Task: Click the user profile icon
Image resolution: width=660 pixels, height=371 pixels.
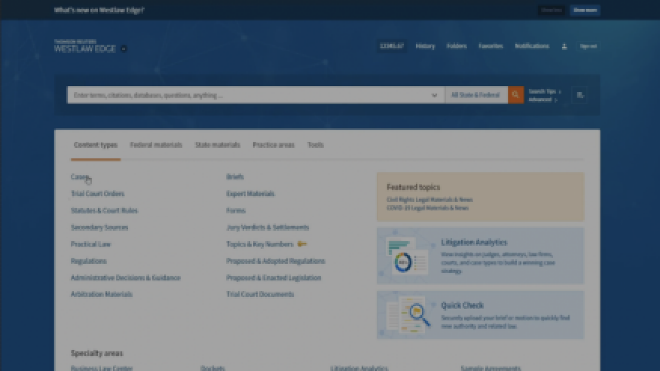Action: point(565,46)
